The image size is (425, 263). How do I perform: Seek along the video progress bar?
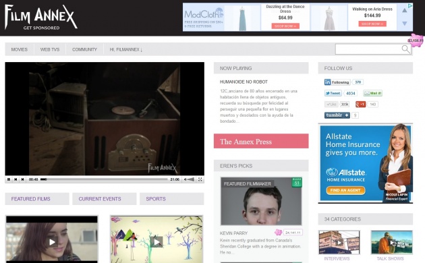click(104, 179)
